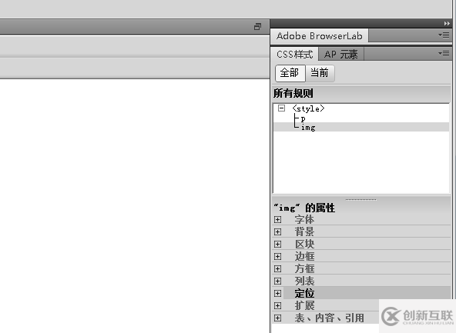The width and height of the screenshot is (456, 333).
Task: Select the CSS样式 tab
Action: pos(294,55)
